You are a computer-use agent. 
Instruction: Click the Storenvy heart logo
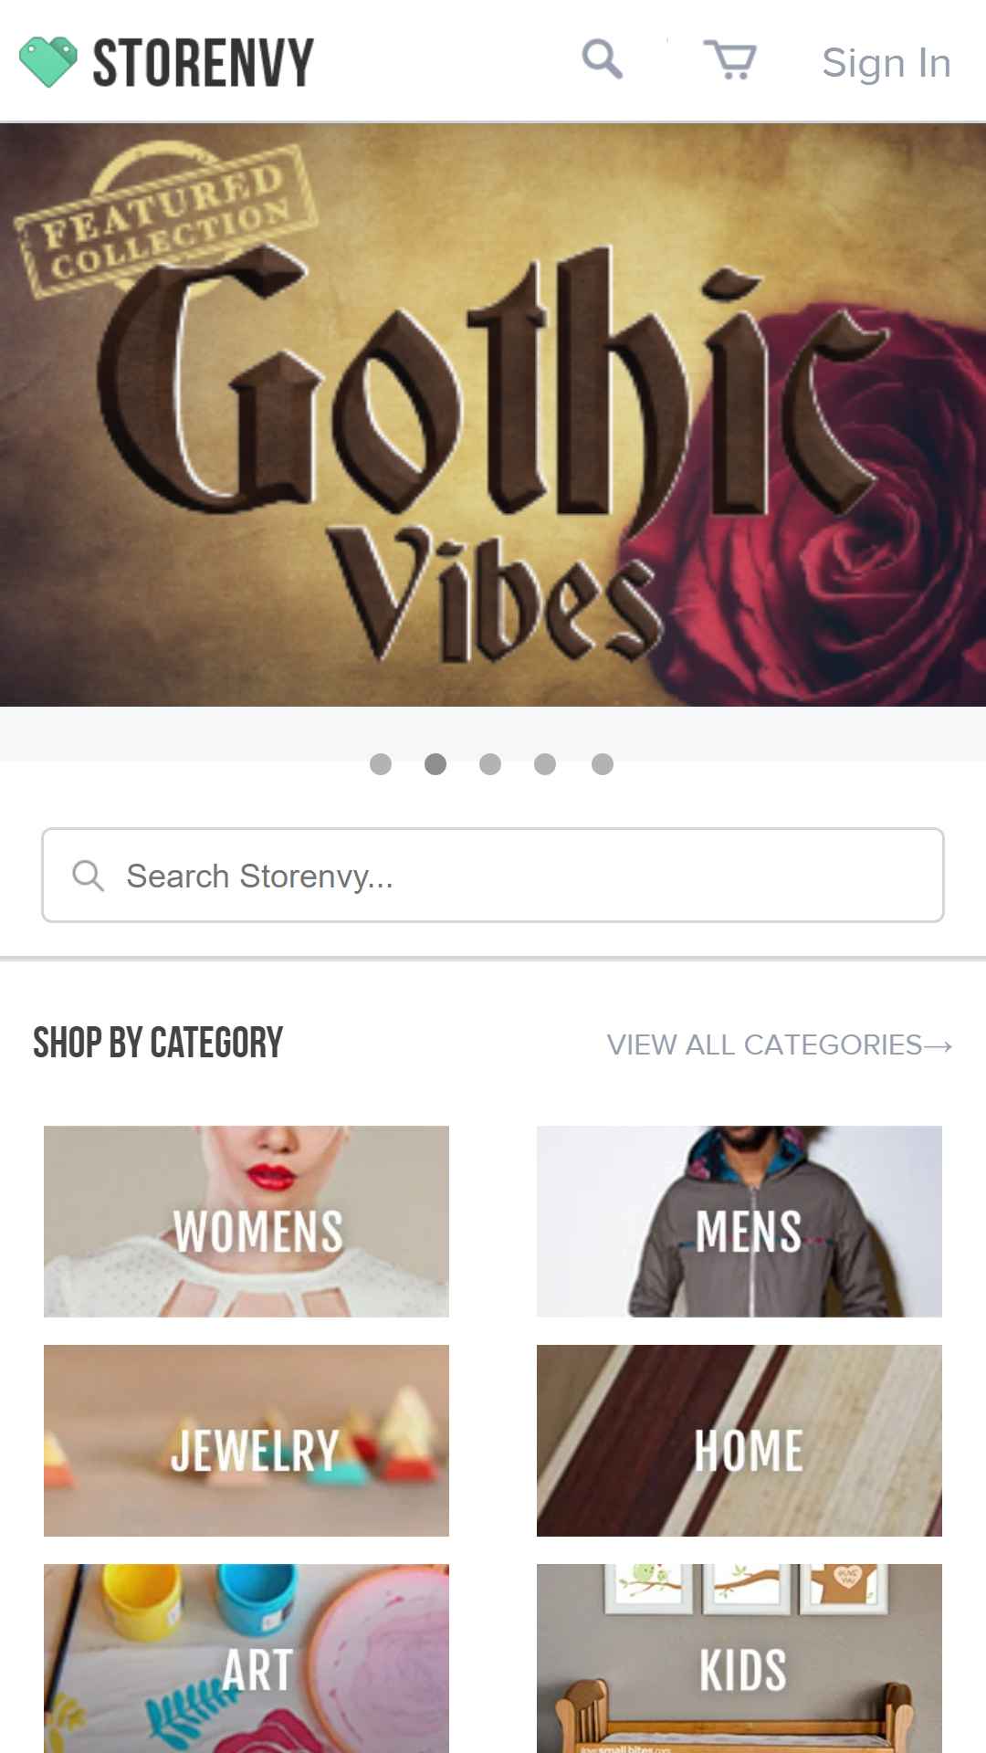click(48, 62)
